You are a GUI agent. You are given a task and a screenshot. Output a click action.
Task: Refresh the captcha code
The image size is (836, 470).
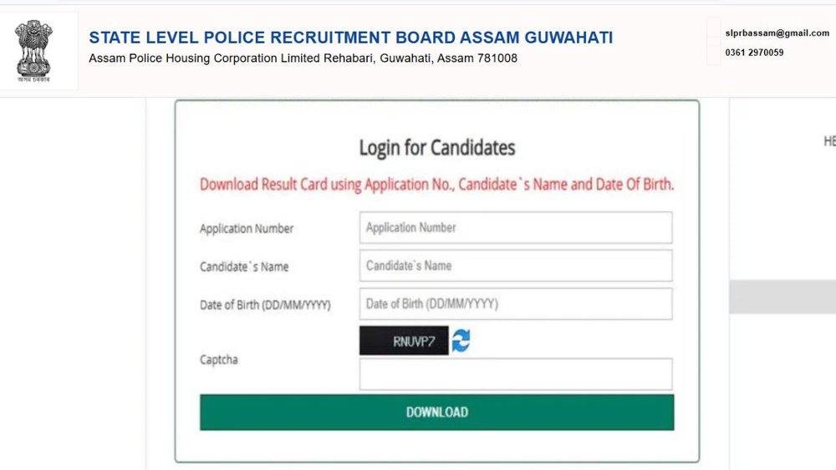pos(461,341)
